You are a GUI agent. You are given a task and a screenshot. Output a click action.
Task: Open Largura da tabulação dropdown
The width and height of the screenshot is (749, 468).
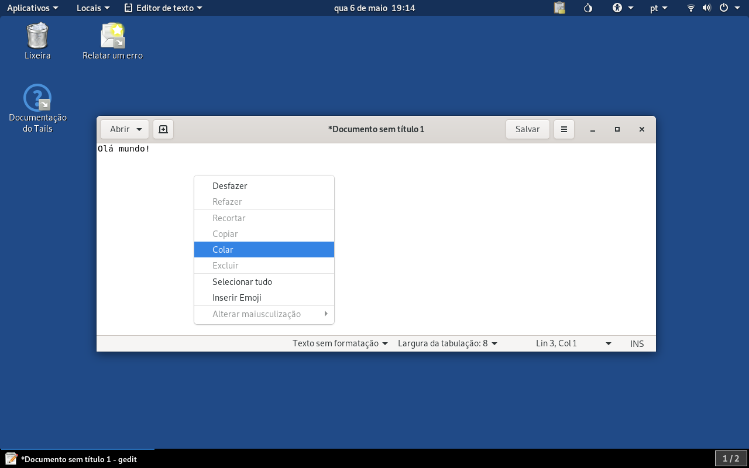(x=448, y=343)
